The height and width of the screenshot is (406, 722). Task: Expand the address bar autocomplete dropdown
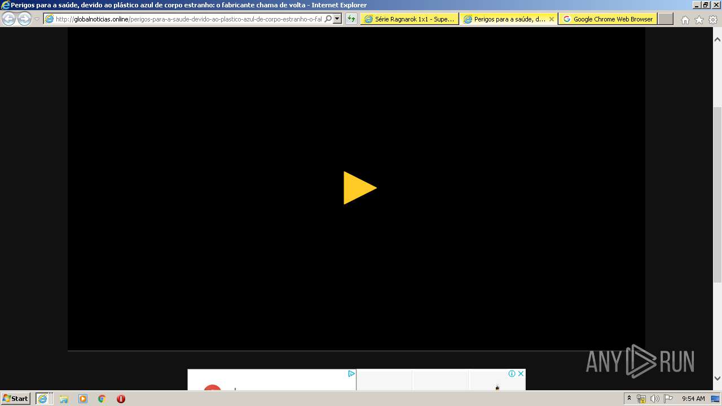point(337,19)
